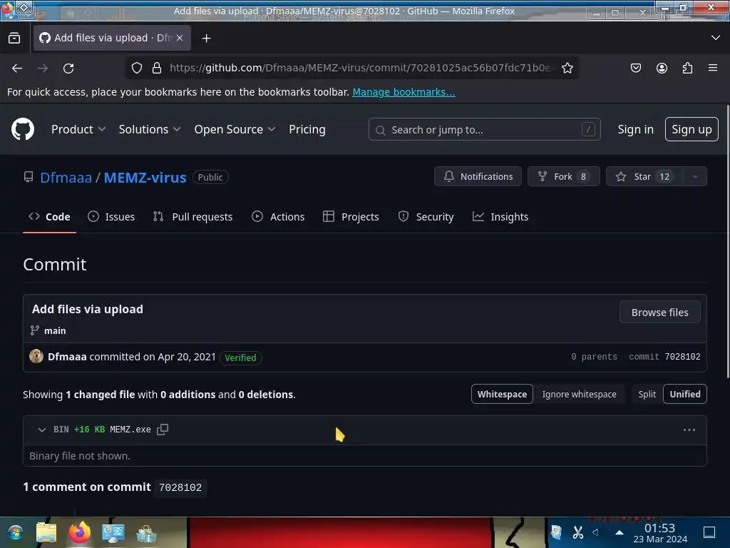
Task: Click the Sign up button
Action: 692,129
